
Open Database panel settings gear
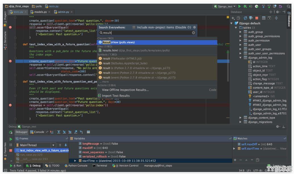(x=278, y=12)
